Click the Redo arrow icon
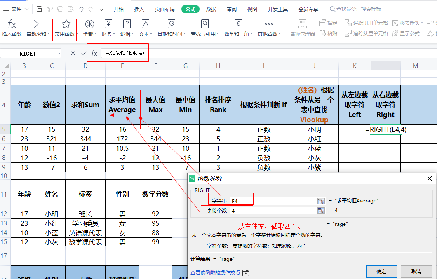 pos(91,9)
